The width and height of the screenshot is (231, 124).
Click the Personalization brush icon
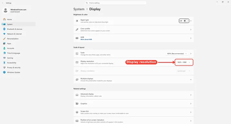[x=4, y=38]
